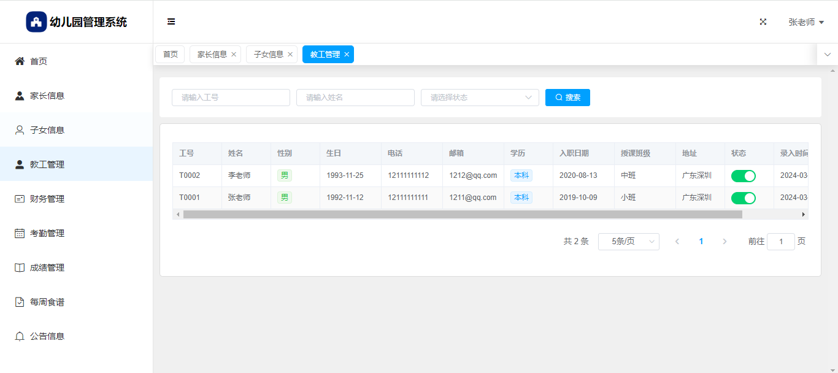Image resolution: width=838 pixels, height=373 pixels.
Task: Expand the tabs options chevron at right
Action: (827, 55)
